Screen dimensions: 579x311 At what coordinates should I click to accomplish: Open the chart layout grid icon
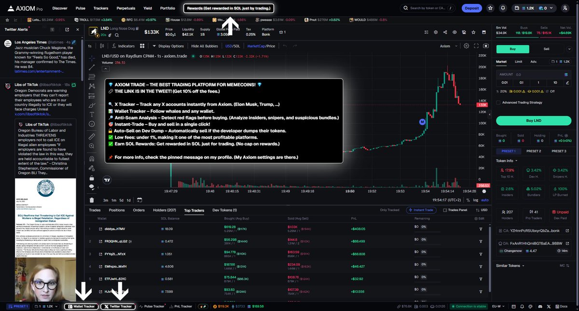click(142, 46)
